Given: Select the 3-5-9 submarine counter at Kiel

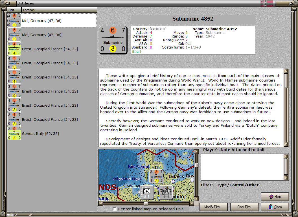Looking at the screenshot, I should coord(14,35).
